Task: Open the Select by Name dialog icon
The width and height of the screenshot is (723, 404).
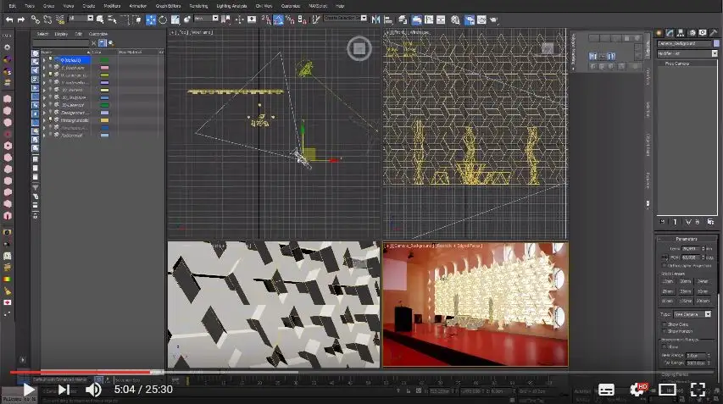Action: 112,19
